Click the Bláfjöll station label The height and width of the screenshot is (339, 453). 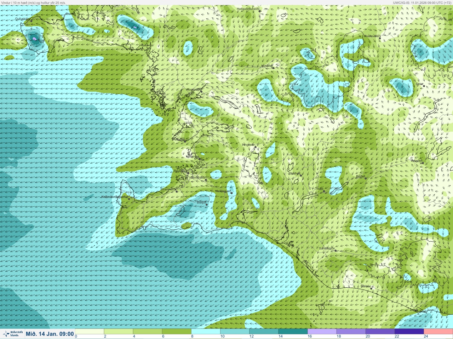coord(201,202)
